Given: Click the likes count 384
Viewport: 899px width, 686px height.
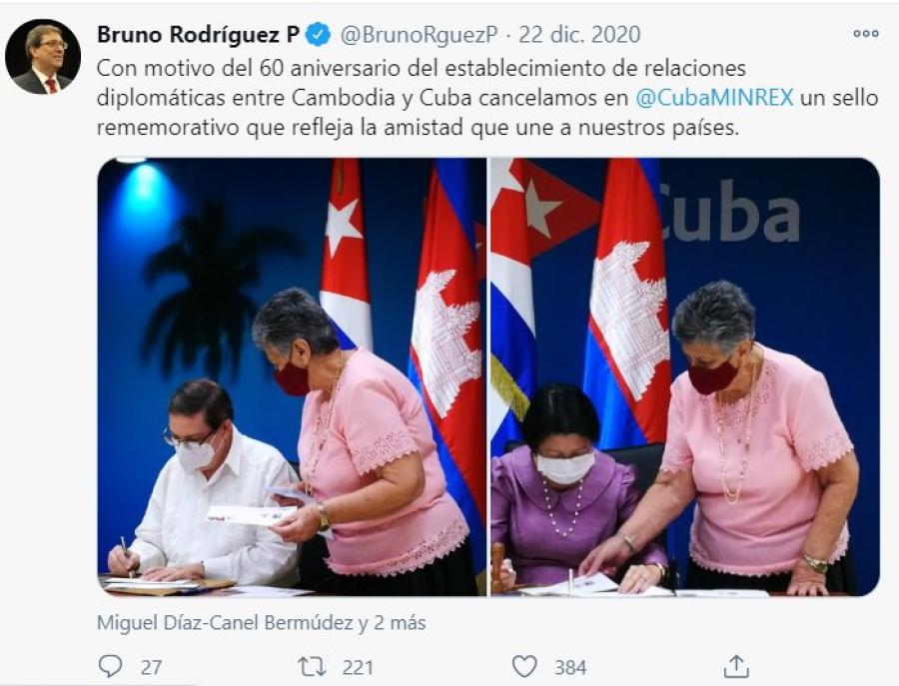Looking at the screenshot, I should click(x=570, y=668).
